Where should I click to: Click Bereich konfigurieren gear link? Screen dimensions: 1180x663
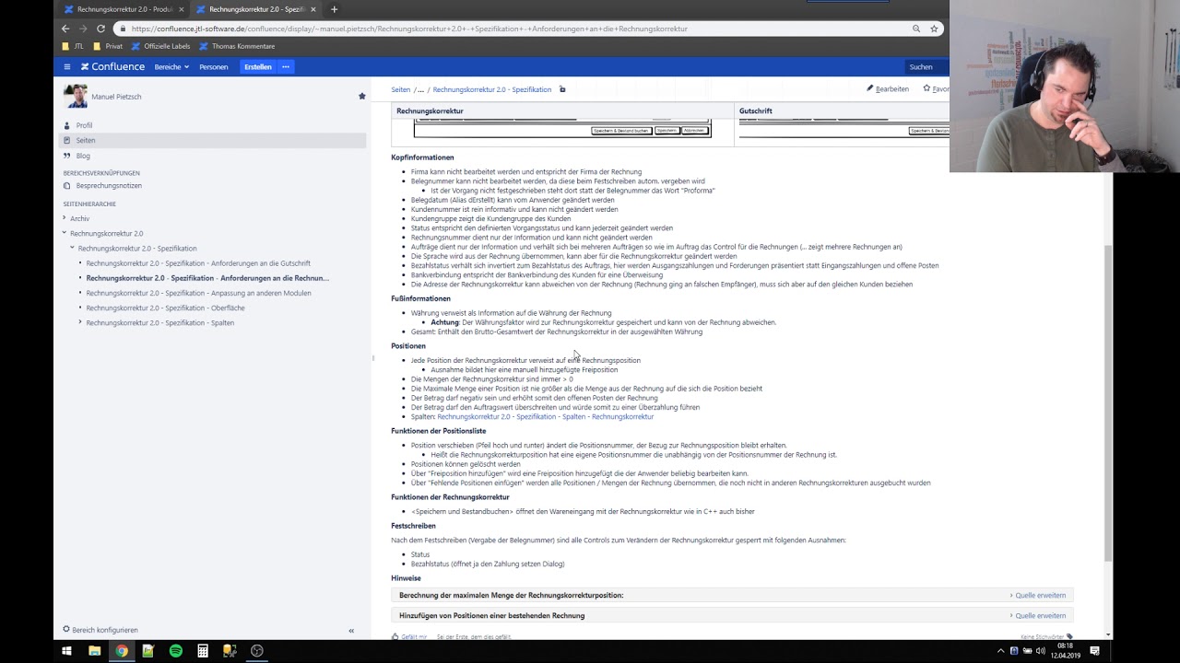pyautogui.click(x=100, y=630)
